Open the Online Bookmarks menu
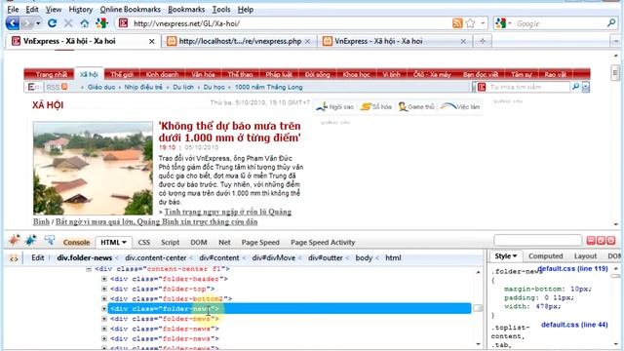The image size is (624, 351). pyautogui.click(x=131, y=9)
